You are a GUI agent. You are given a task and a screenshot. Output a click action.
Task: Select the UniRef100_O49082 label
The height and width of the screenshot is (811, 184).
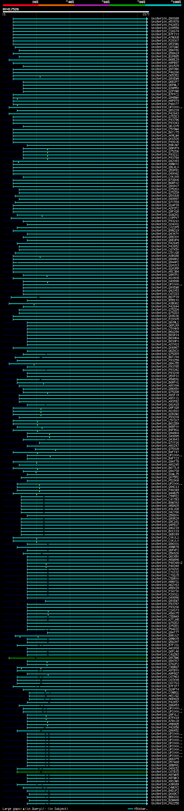165,174
